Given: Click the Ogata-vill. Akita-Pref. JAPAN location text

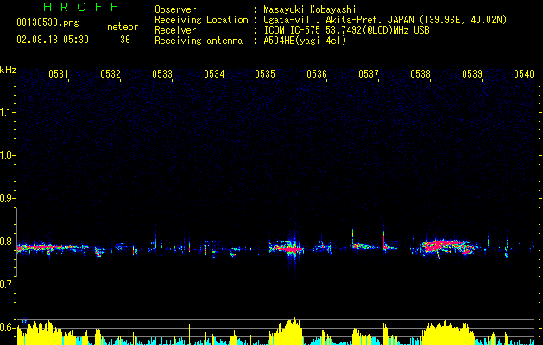Looking at the screenshot, I should click(385, 20).
